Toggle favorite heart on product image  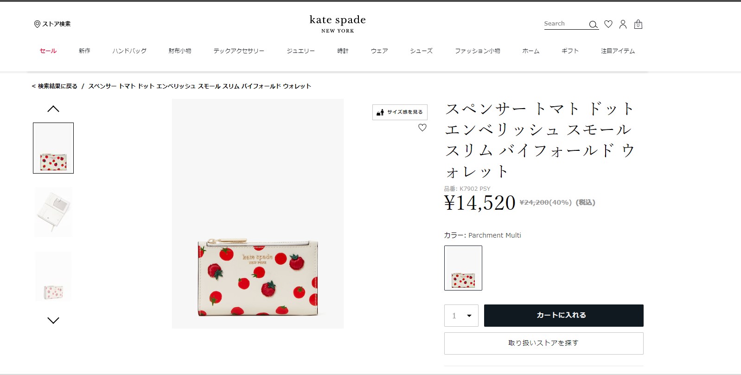pyautogui.click(x=422, y=128)
